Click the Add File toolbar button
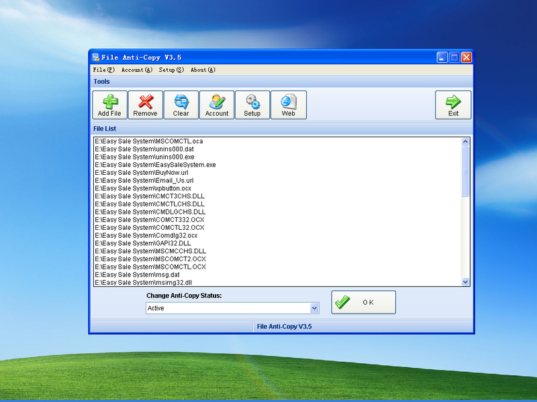The width and height of the screenshot is (537, 402). tap(109, 105)
